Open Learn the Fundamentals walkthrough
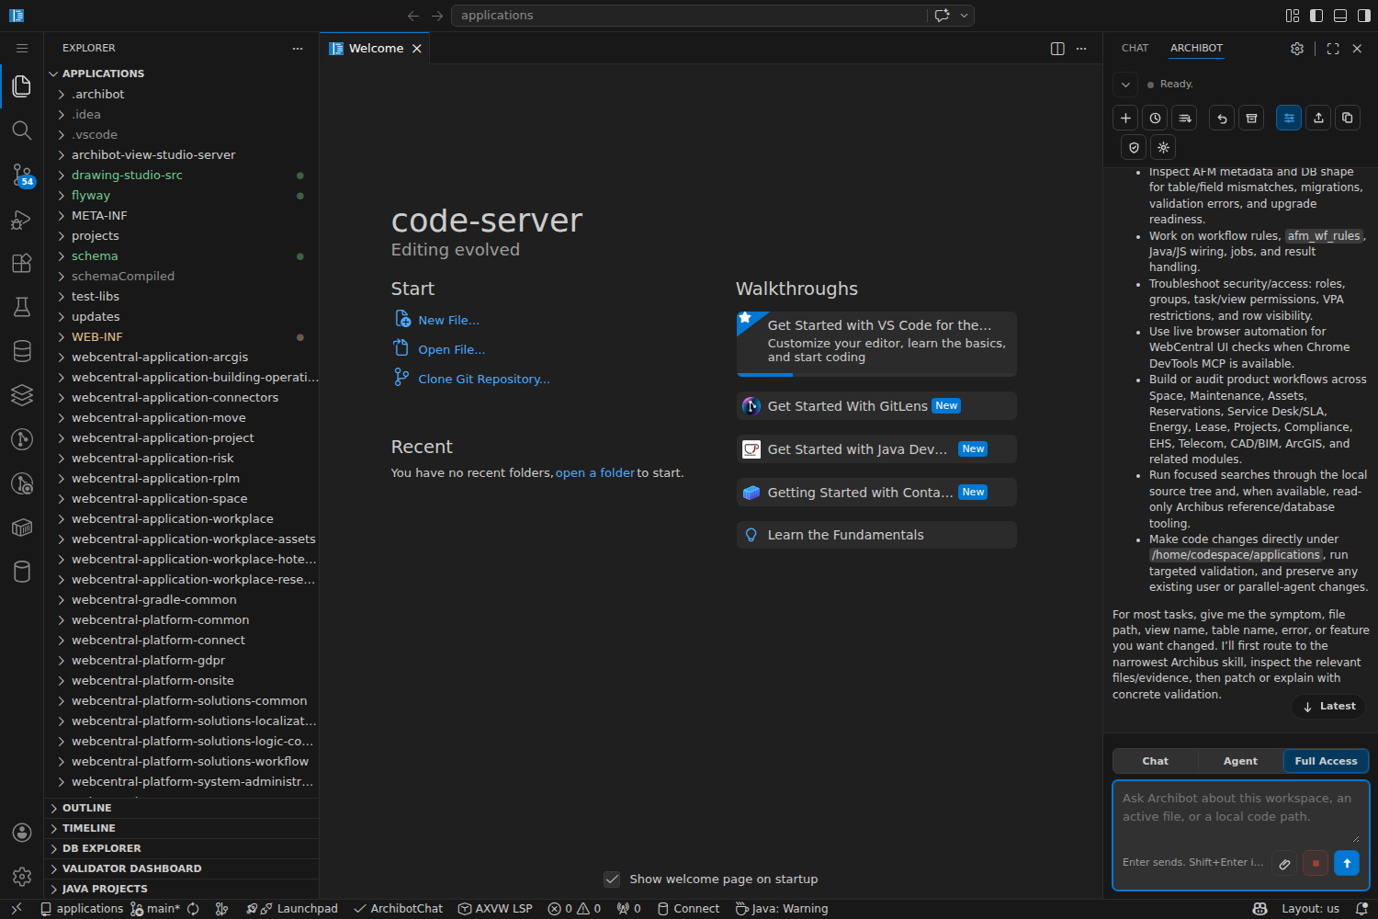 (876, 535)
